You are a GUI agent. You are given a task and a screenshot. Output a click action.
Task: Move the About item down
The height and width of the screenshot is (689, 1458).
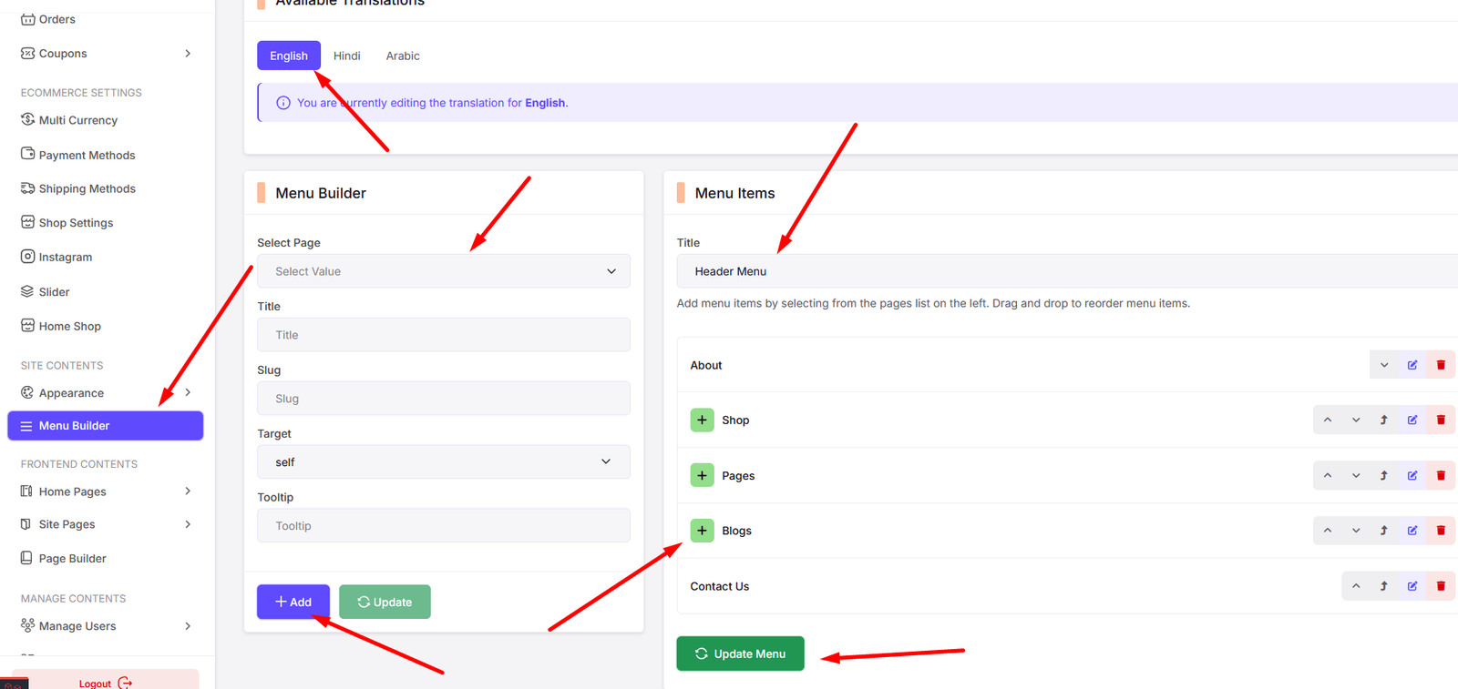point(1384,365)
